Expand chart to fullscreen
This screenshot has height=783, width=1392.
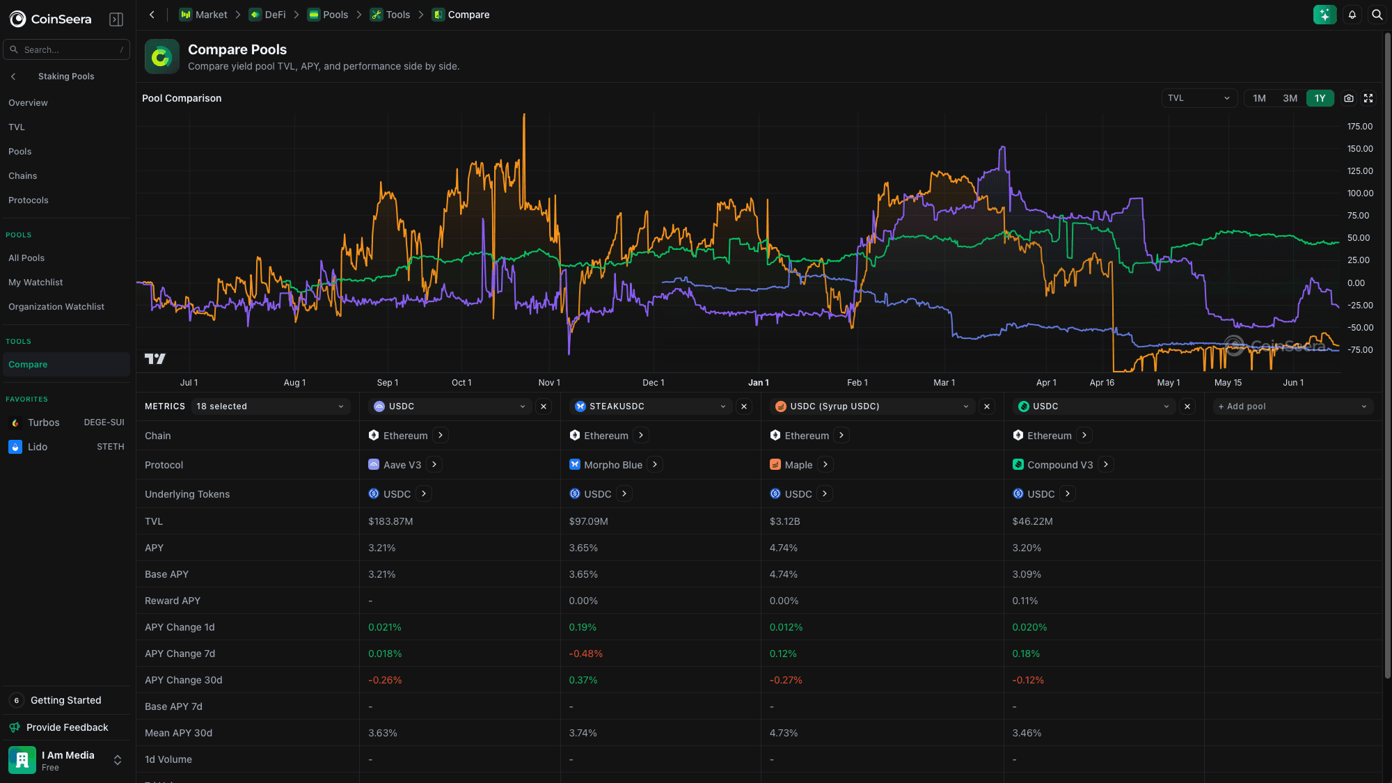[x=1368, y=98]
